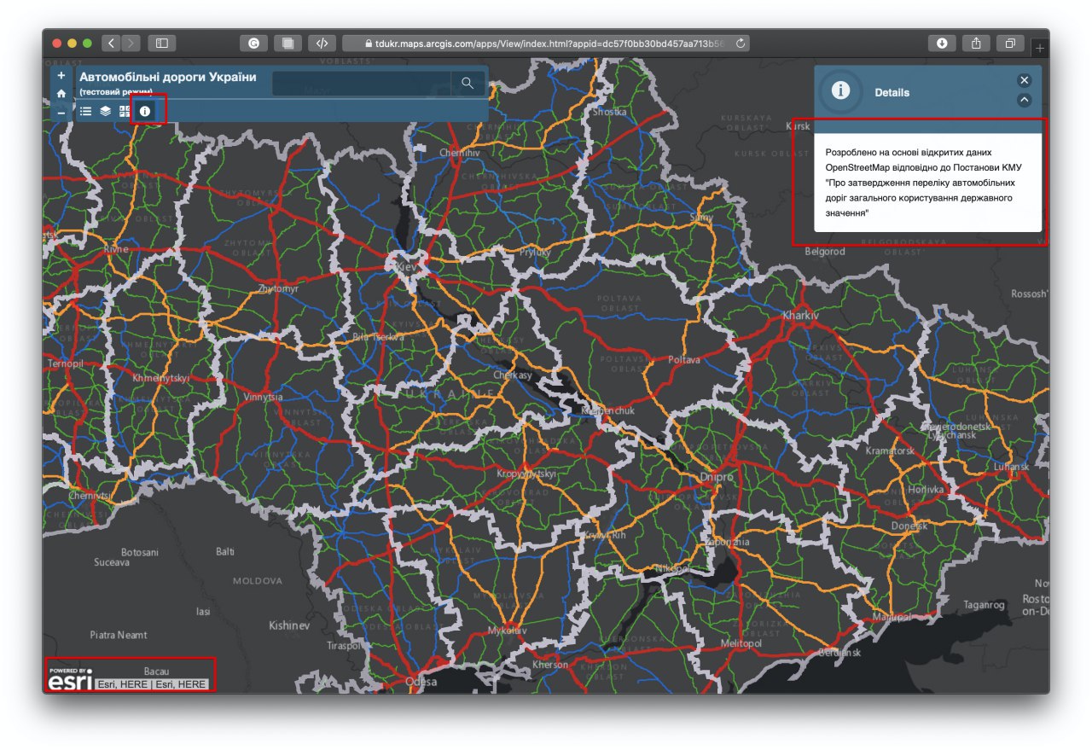Click the Grammarly G extension icon
This screenshot has width=1092, height=750.
253,43
